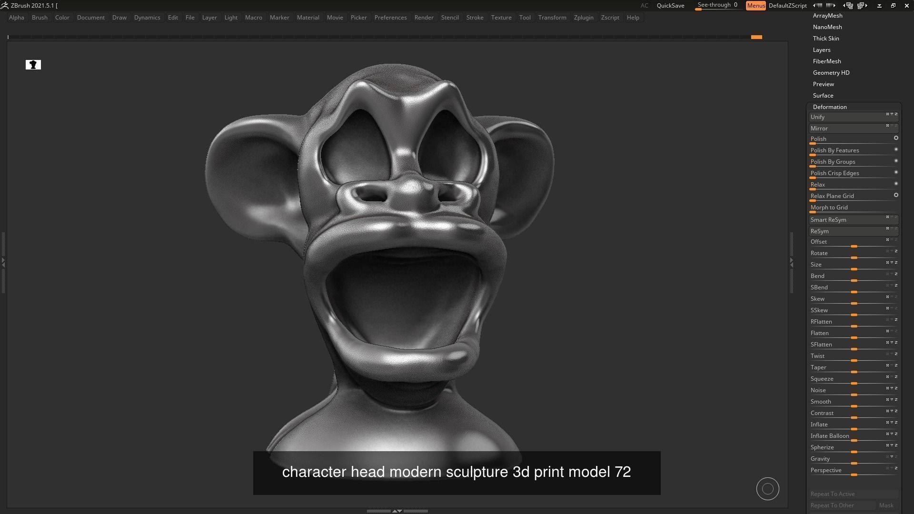Click the circular gizmo icon at canvas bottom-right
The image size is (914, 514).
767,489
